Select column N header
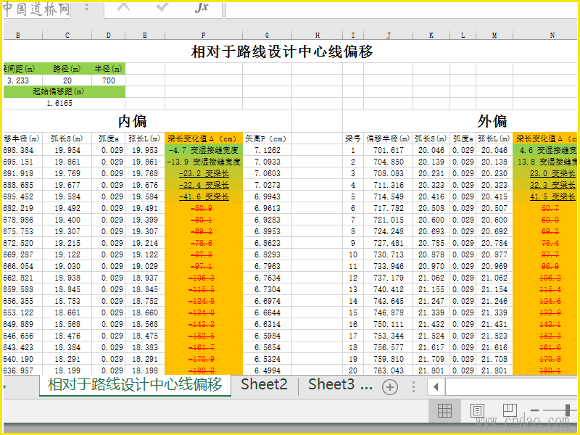Image resolution: width=580 pixels, height=435 pixels. (545, 35)
